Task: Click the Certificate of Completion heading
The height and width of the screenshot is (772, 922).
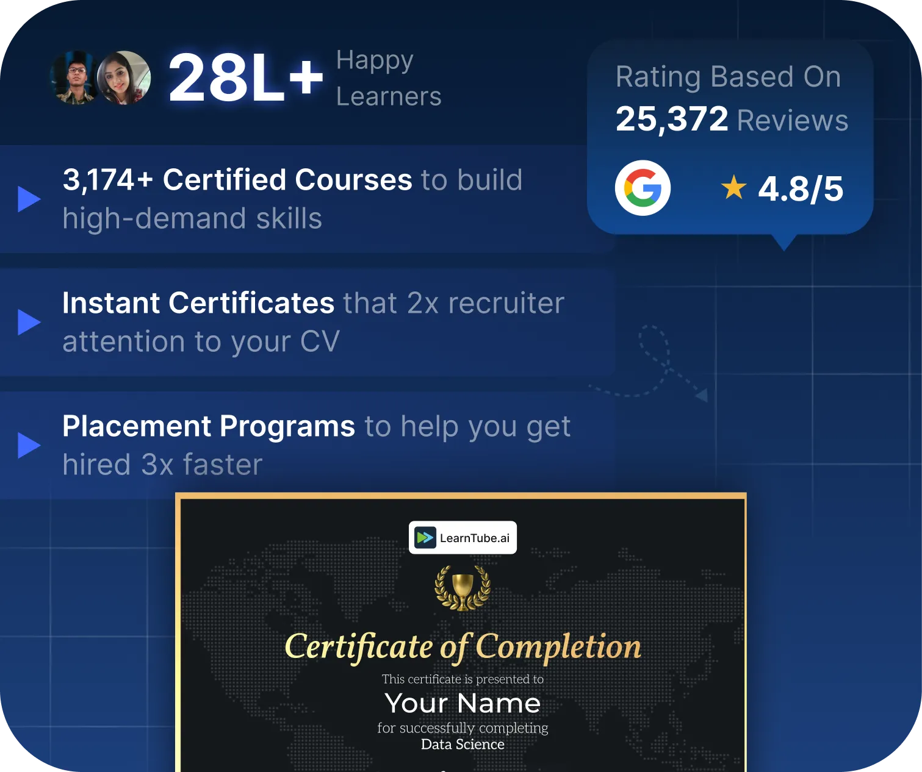Action: tap(463, 646)
